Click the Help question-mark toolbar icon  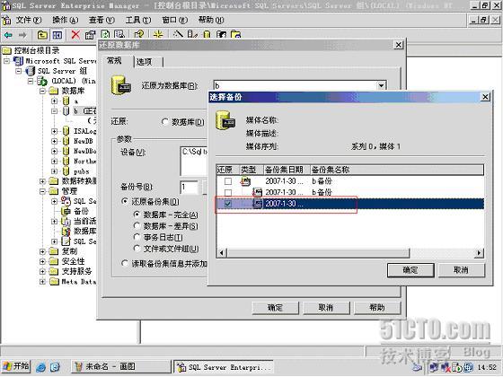tap(139, 34)
